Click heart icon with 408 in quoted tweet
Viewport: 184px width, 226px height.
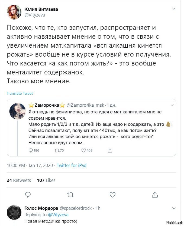[83, 150]
